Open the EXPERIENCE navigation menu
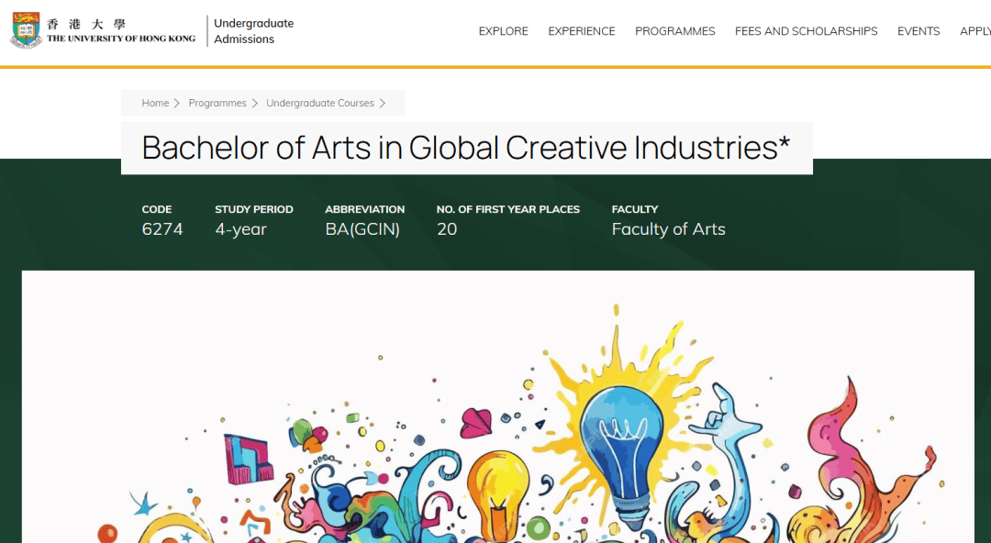Image resolution: width=991 pixels, height=543 pixels. click(x=582, y=31)
